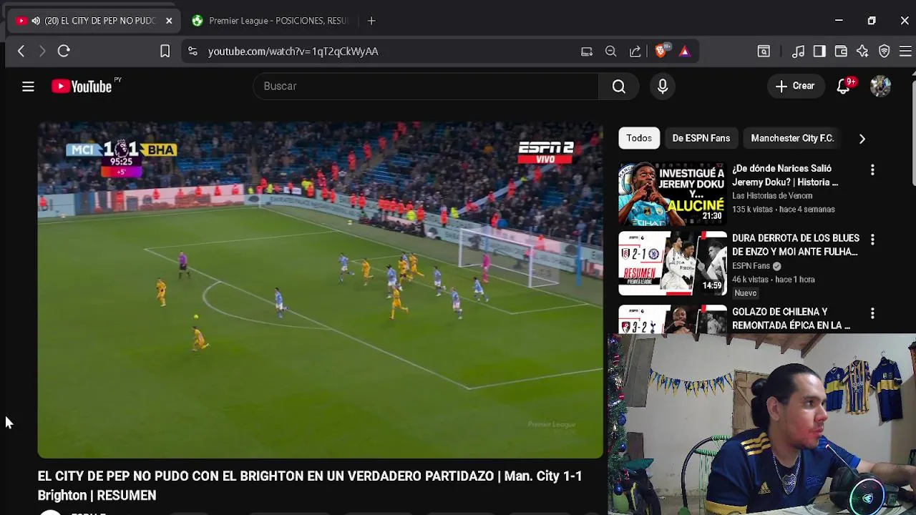Open GOLAZO DE CHILENA video title
The width and height of the screenshot is (916, 515).
pyautogui.click(x=791, y=318)
